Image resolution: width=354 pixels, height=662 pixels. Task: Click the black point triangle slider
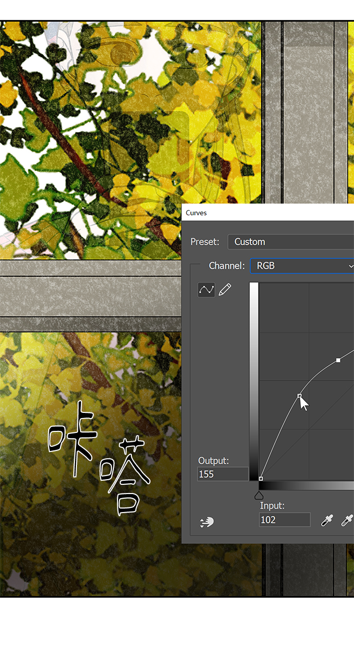[259, 495]
